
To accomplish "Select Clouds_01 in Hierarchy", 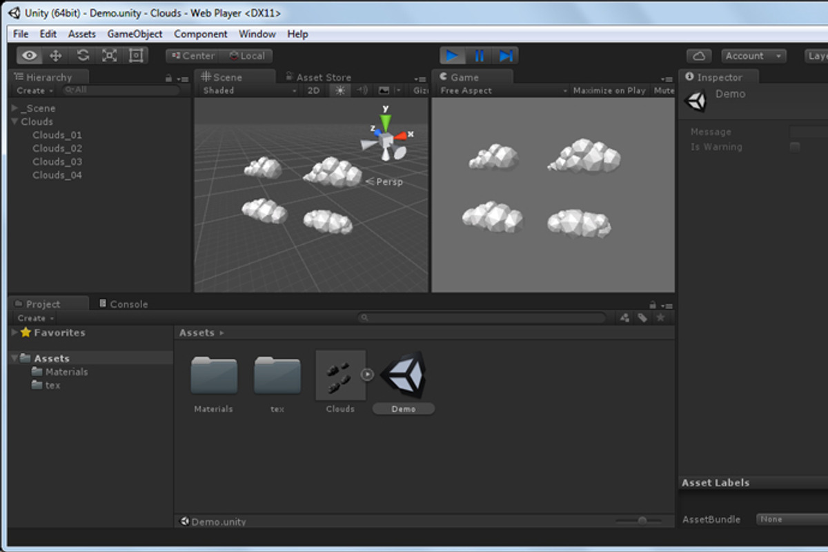I will (x=57, y=135).
